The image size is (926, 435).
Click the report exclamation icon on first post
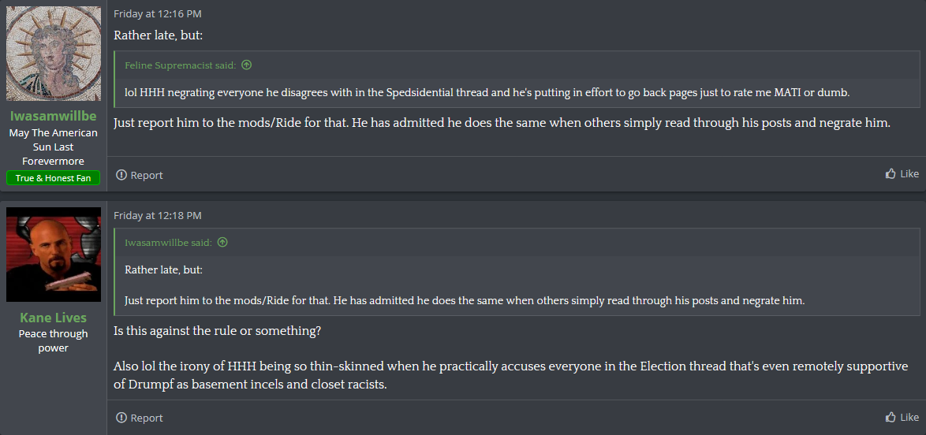[x=121, y=175]
